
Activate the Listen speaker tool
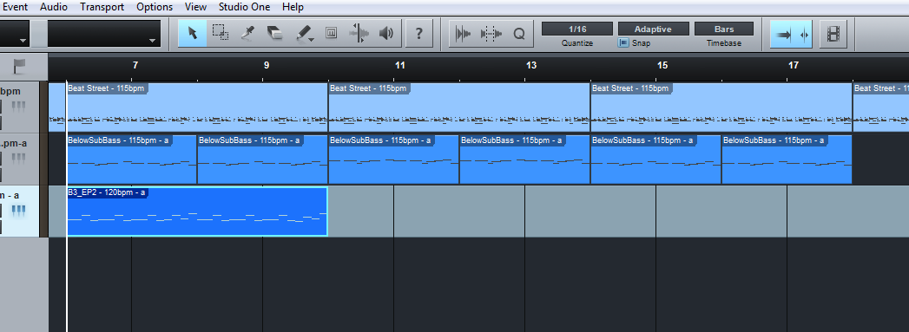(386, 33)
